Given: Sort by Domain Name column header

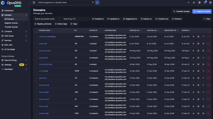Looking at the screenshot, I should tap(45, 30).
